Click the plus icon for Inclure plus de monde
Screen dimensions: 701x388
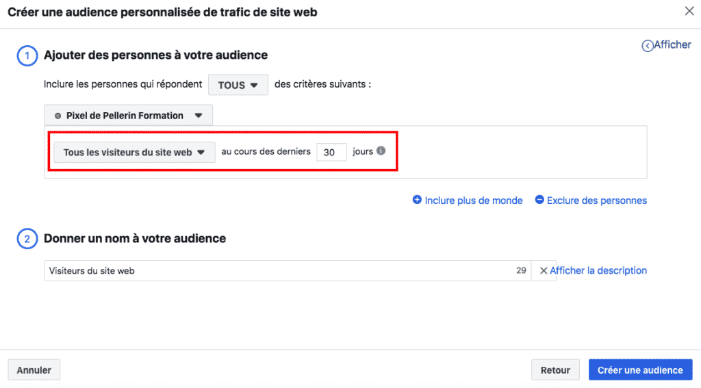pos(417,201)
